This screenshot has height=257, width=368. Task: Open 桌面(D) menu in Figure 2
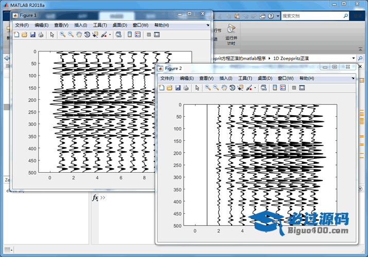(265, 78)
